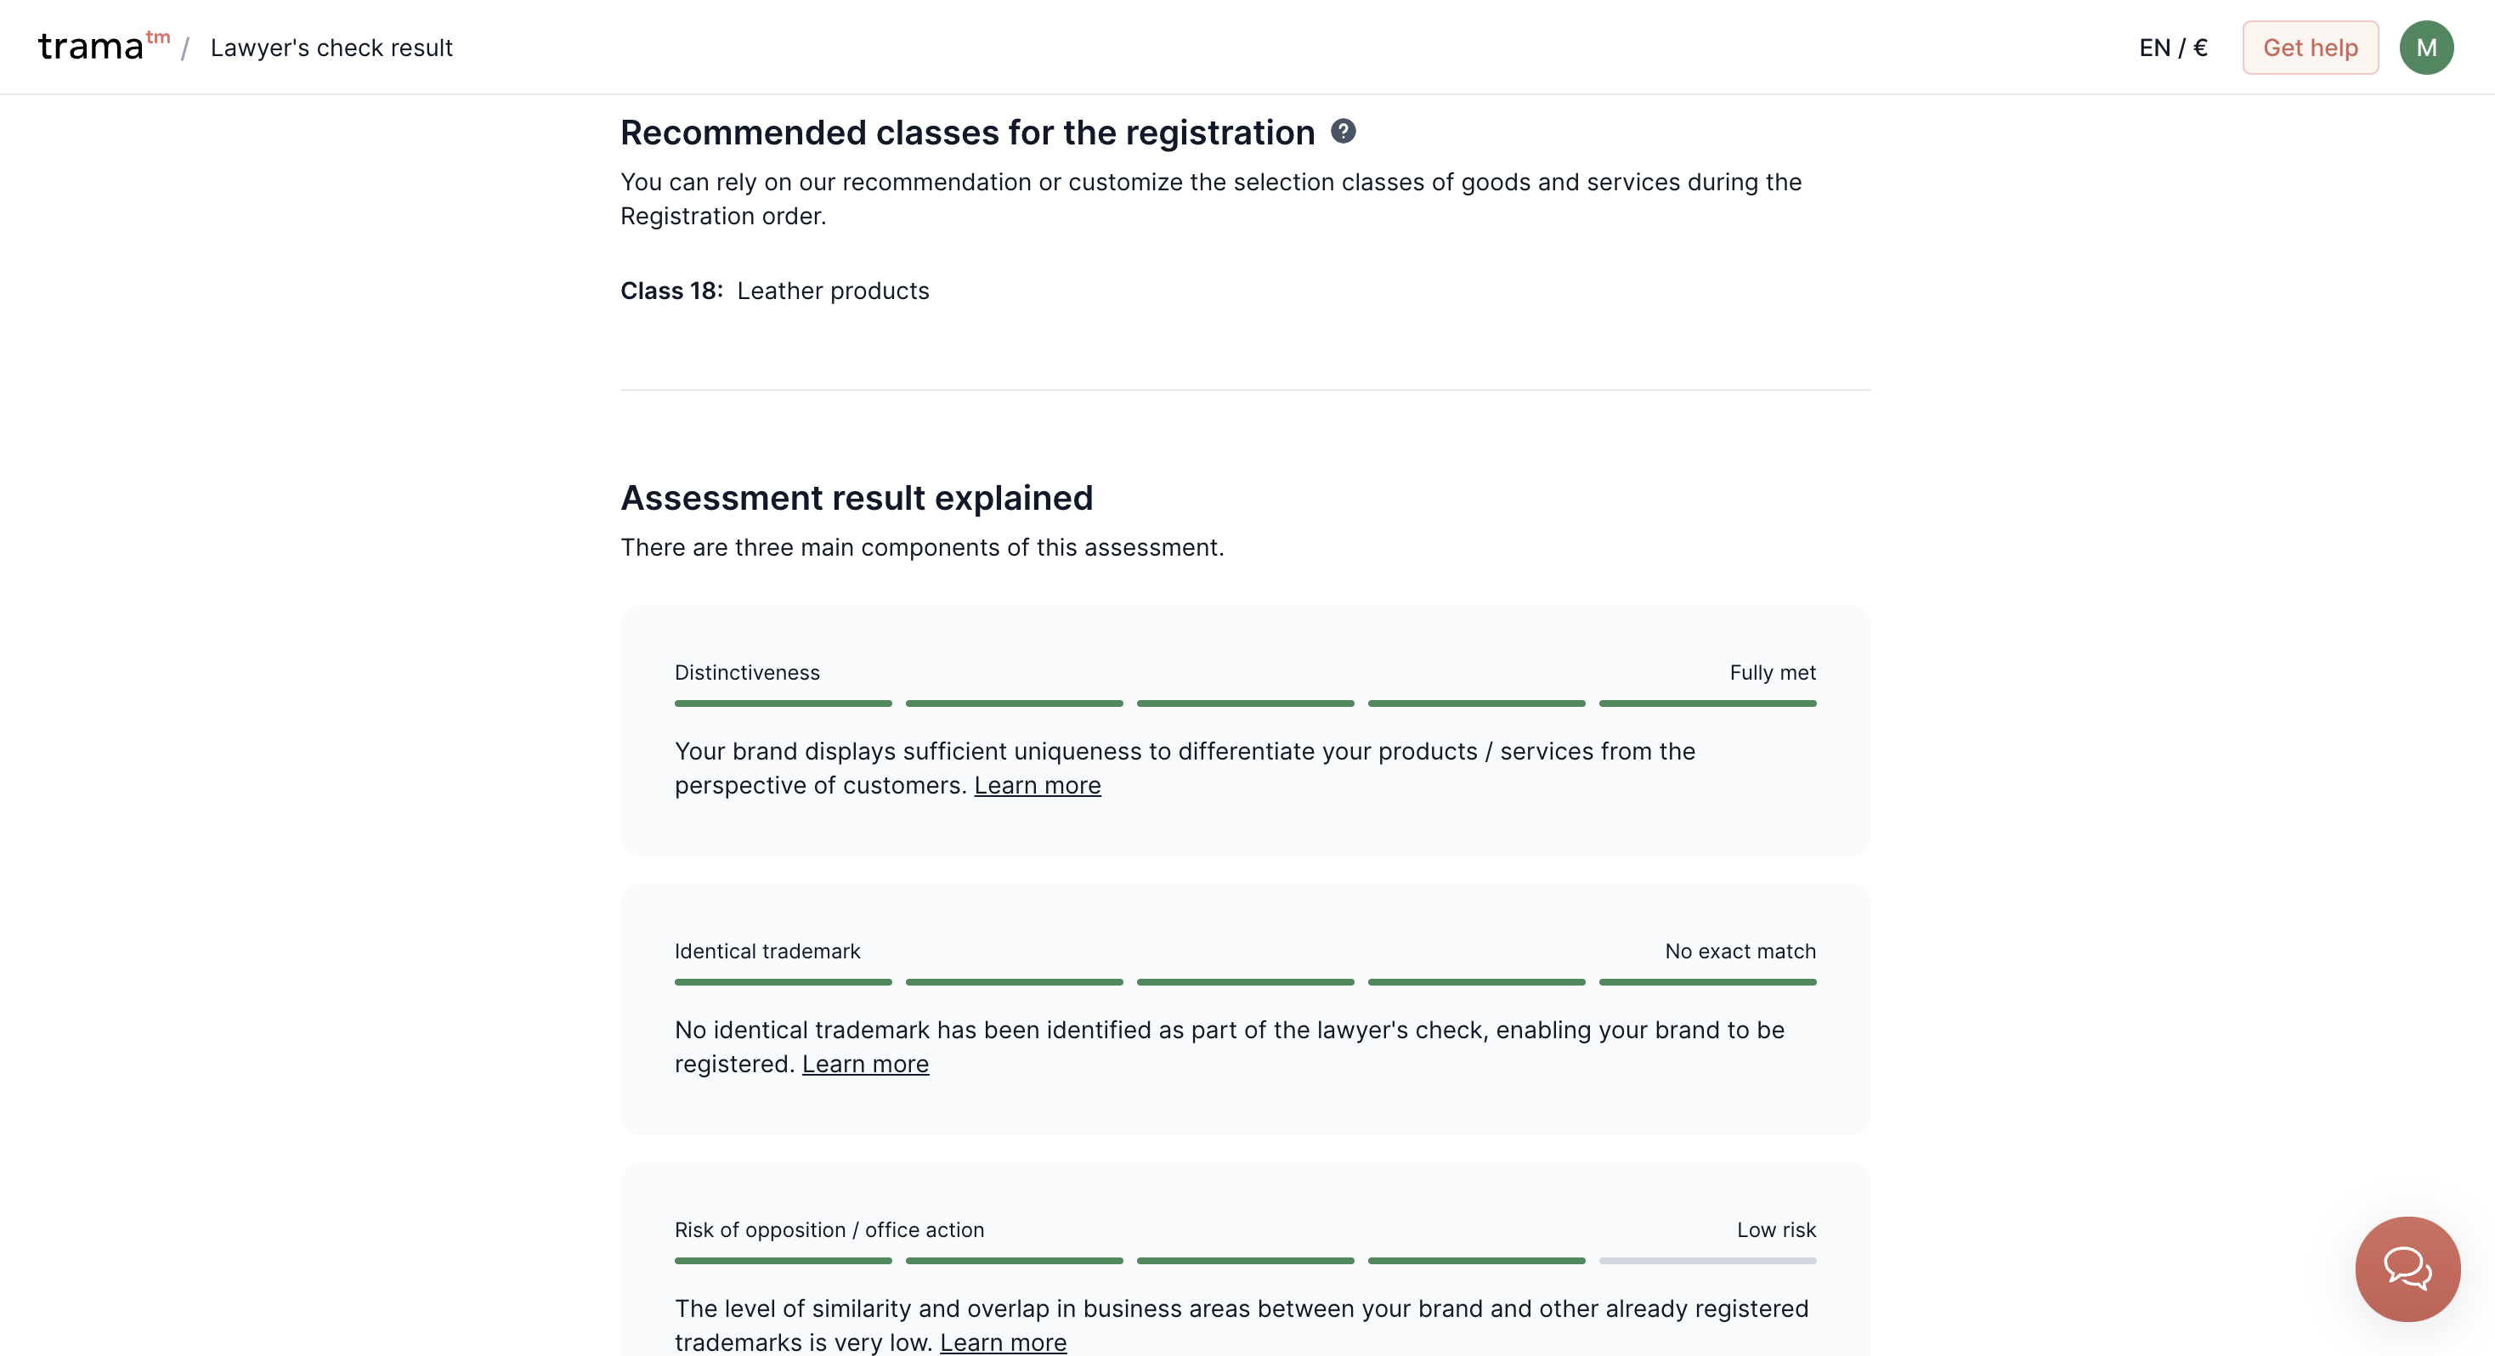Click middle segment of Risk of opposition bar
Viewport: 2495px width, 1356px height.
tap(1245, 1261)
